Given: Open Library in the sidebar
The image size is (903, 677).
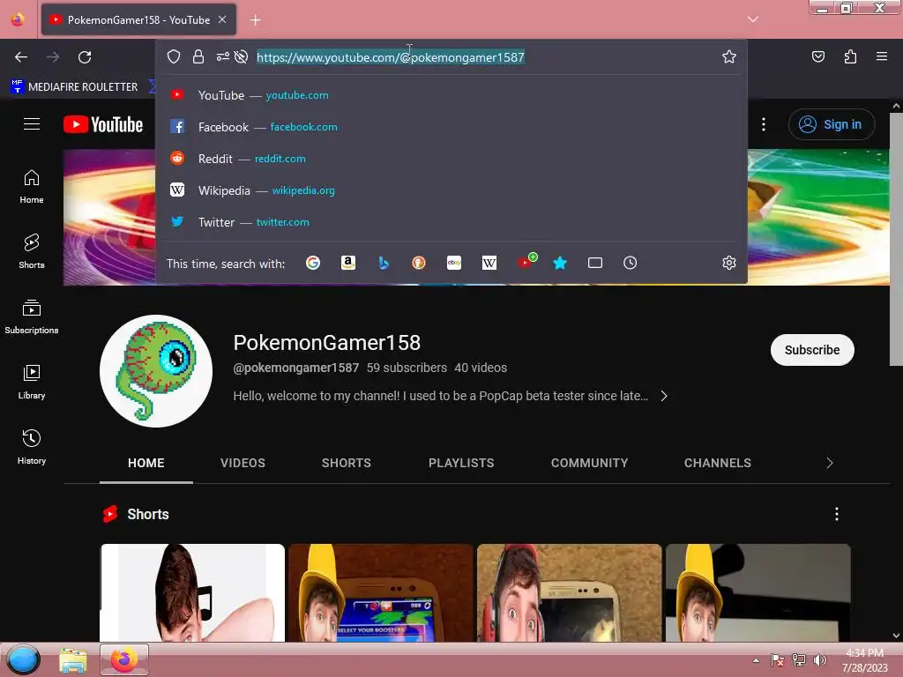Looking at the screenshot, I should 32,382.
